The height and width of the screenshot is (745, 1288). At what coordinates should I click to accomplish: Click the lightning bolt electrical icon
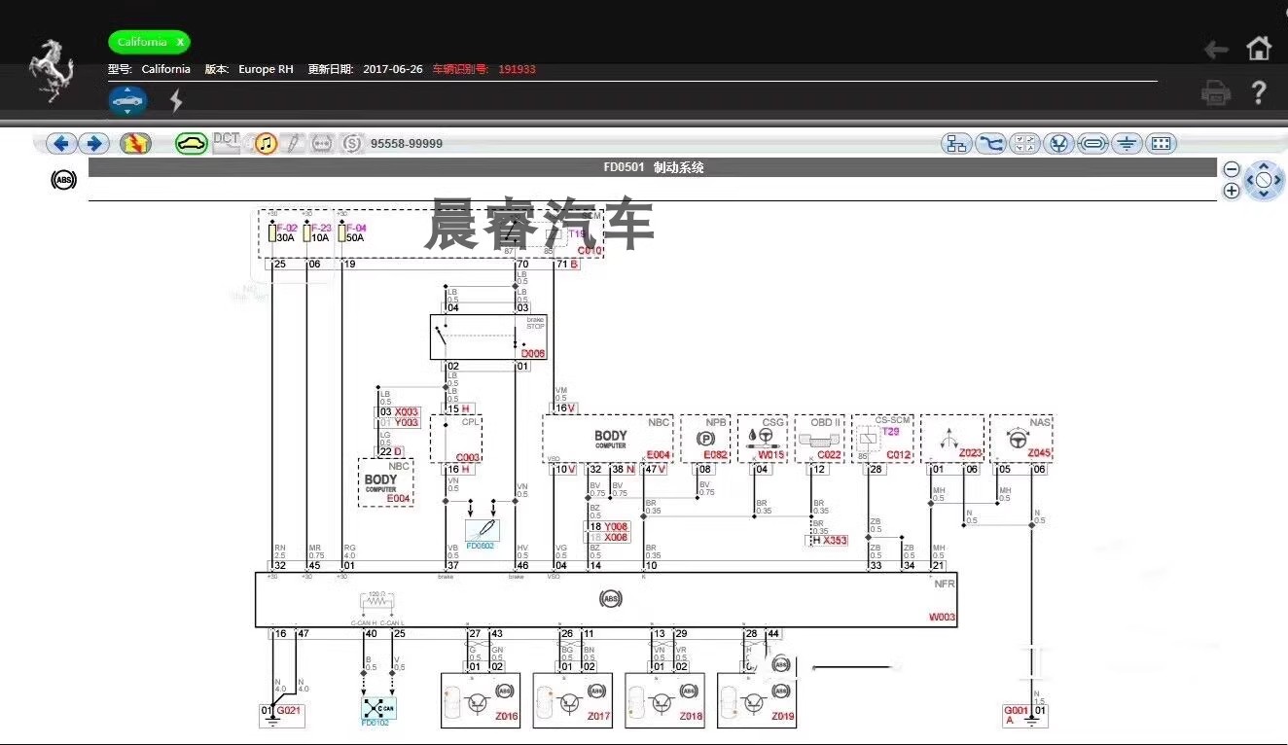[x=176, y=100]
